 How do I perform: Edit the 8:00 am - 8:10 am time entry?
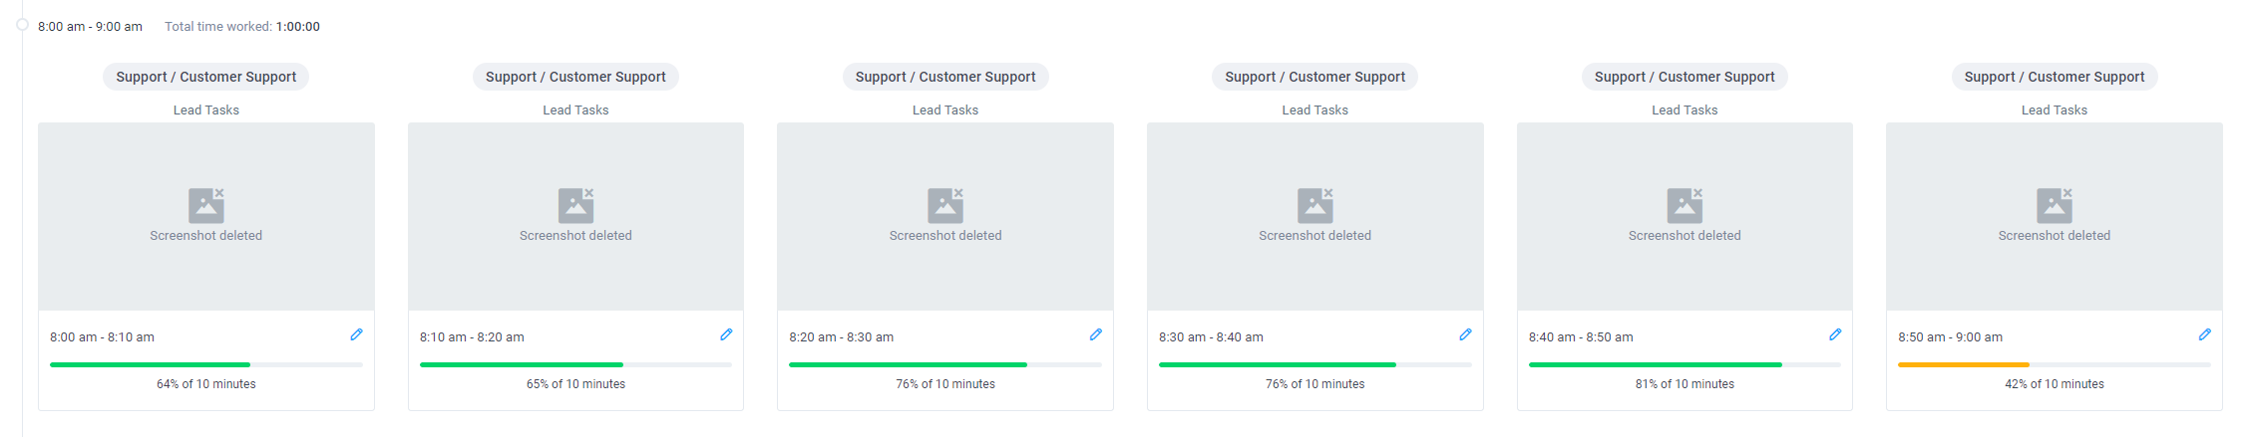point(356,335)
